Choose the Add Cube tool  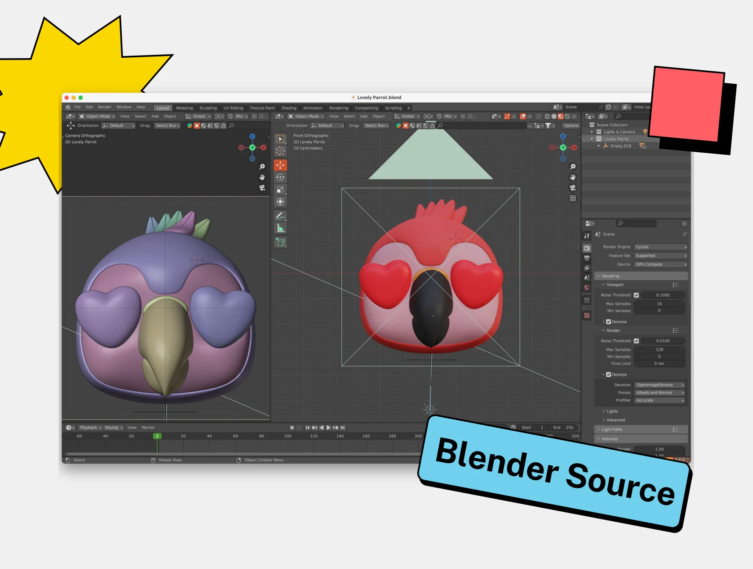280,242
